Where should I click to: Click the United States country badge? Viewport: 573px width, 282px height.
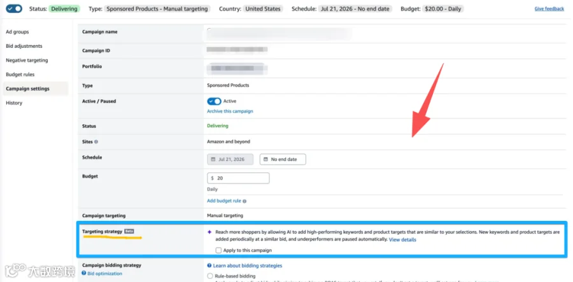tap(263, 9)
